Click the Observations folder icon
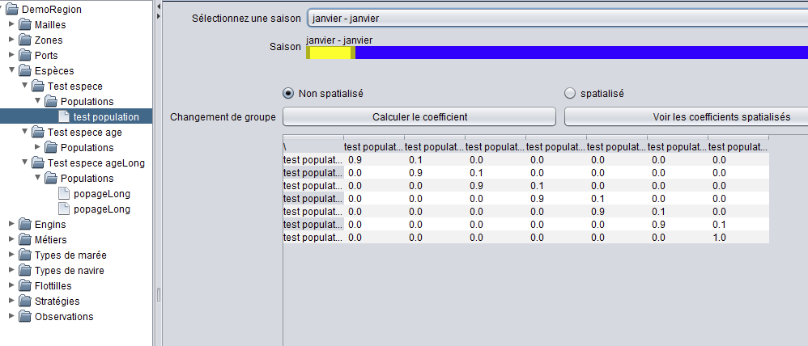Image resolution: width=808 pixels, height=346 pixels. click(25, 317)
